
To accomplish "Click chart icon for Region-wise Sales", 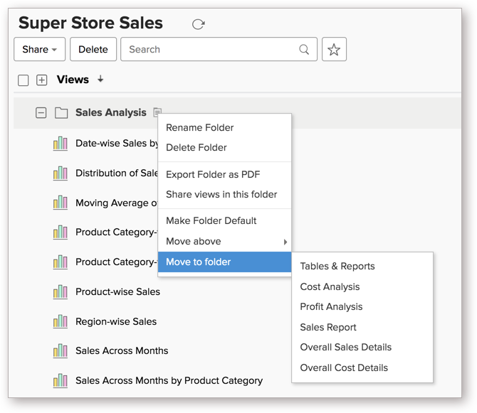I will click(61, 321).
